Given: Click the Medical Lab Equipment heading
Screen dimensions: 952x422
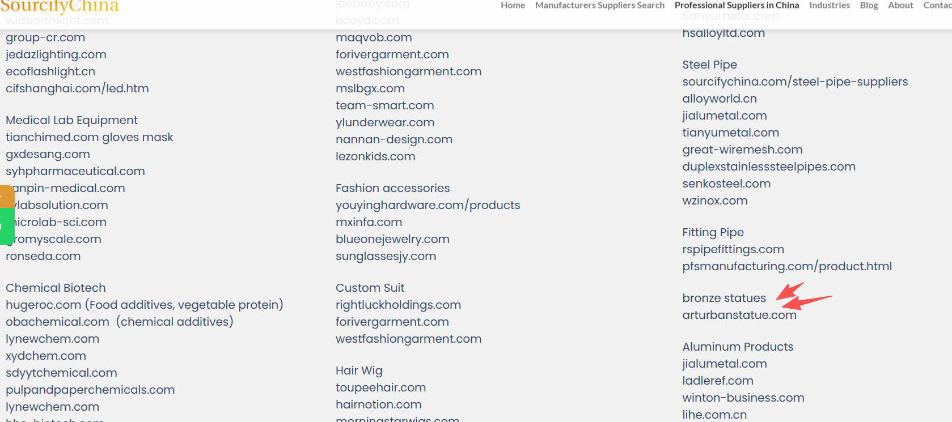Looking at the screenshot, I should [x=71, y=121].
